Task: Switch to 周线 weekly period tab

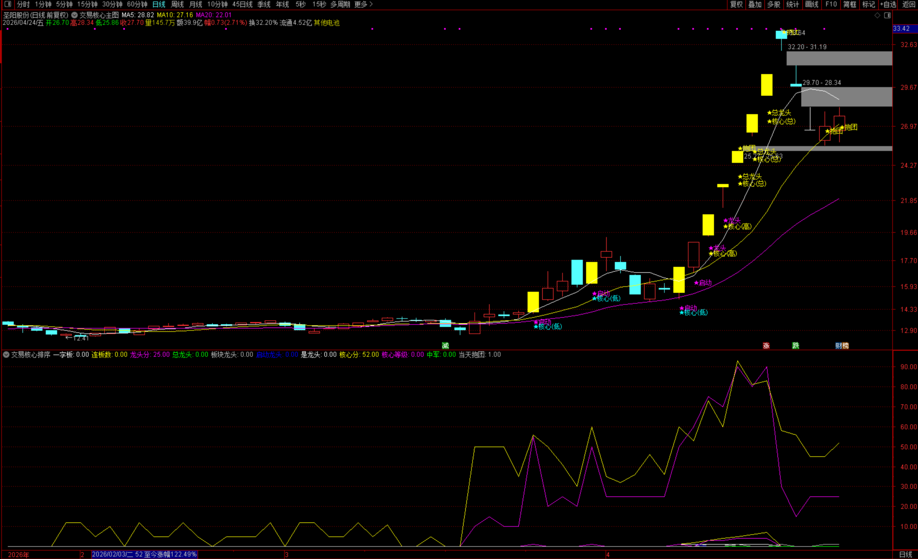Action: pyautogui.click(x=178, y=4)
